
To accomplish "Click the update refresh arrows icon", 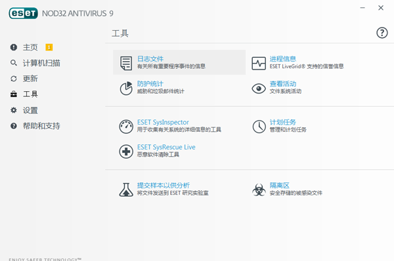I will [x=14, y=79].
